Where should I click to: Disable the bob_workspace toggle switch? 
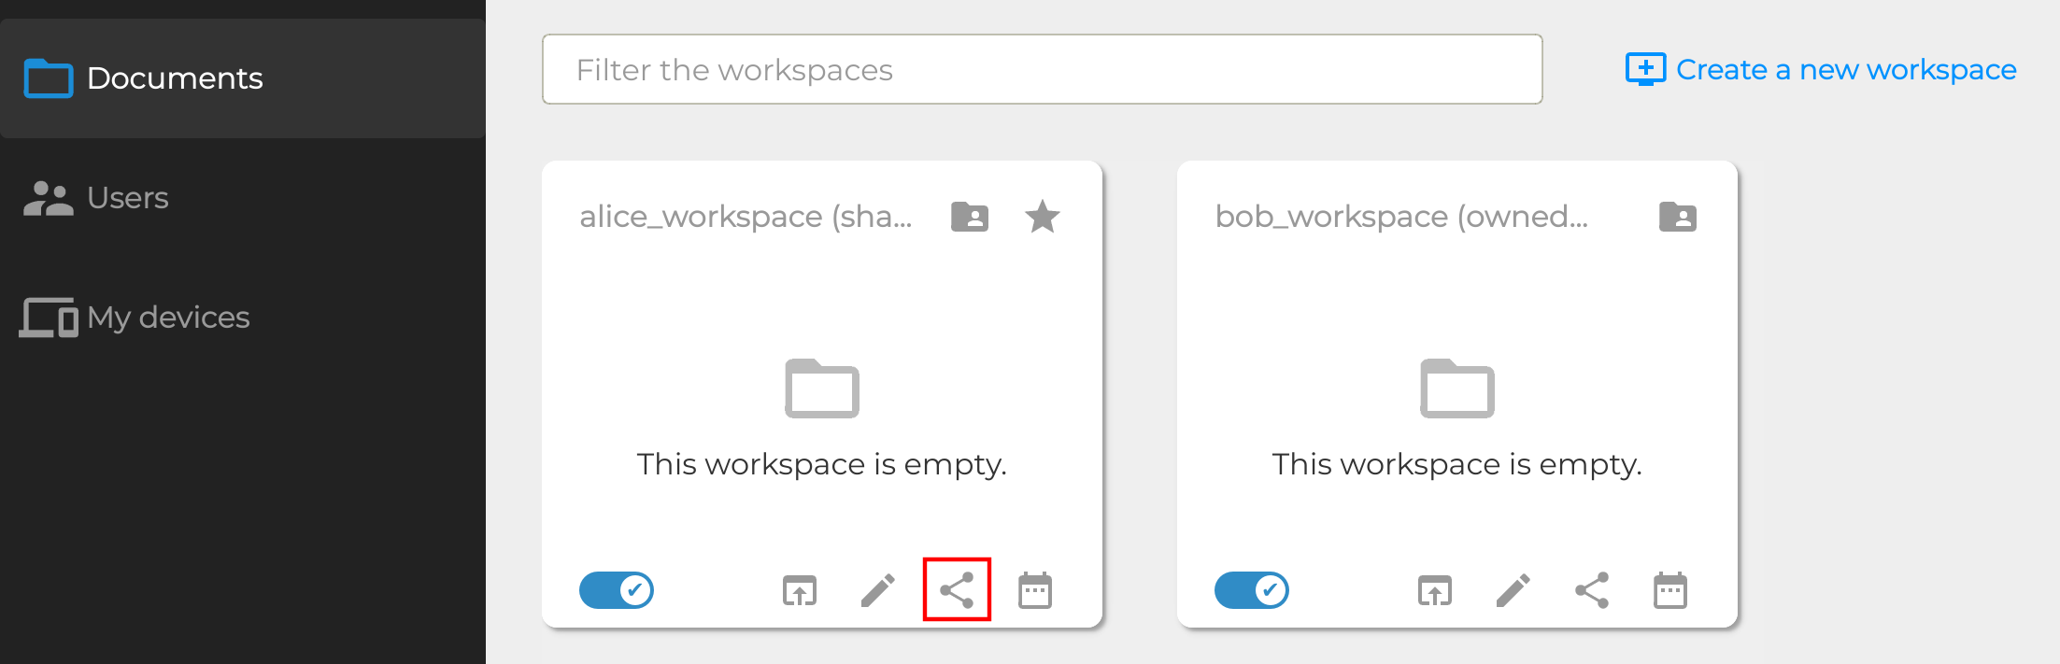pos(1252,590)
